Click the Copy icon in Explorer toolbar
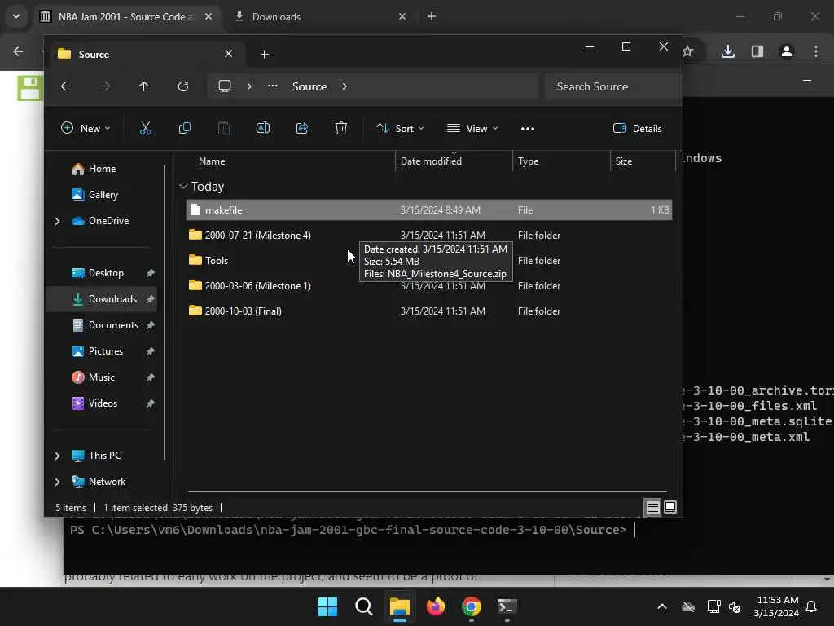Image resolution: width=834 pixels, height=626 pixels. click(x=185, y=128)
